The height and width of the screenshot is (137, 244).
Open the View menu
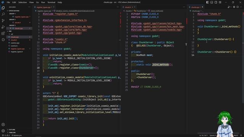tap(31, 2)
